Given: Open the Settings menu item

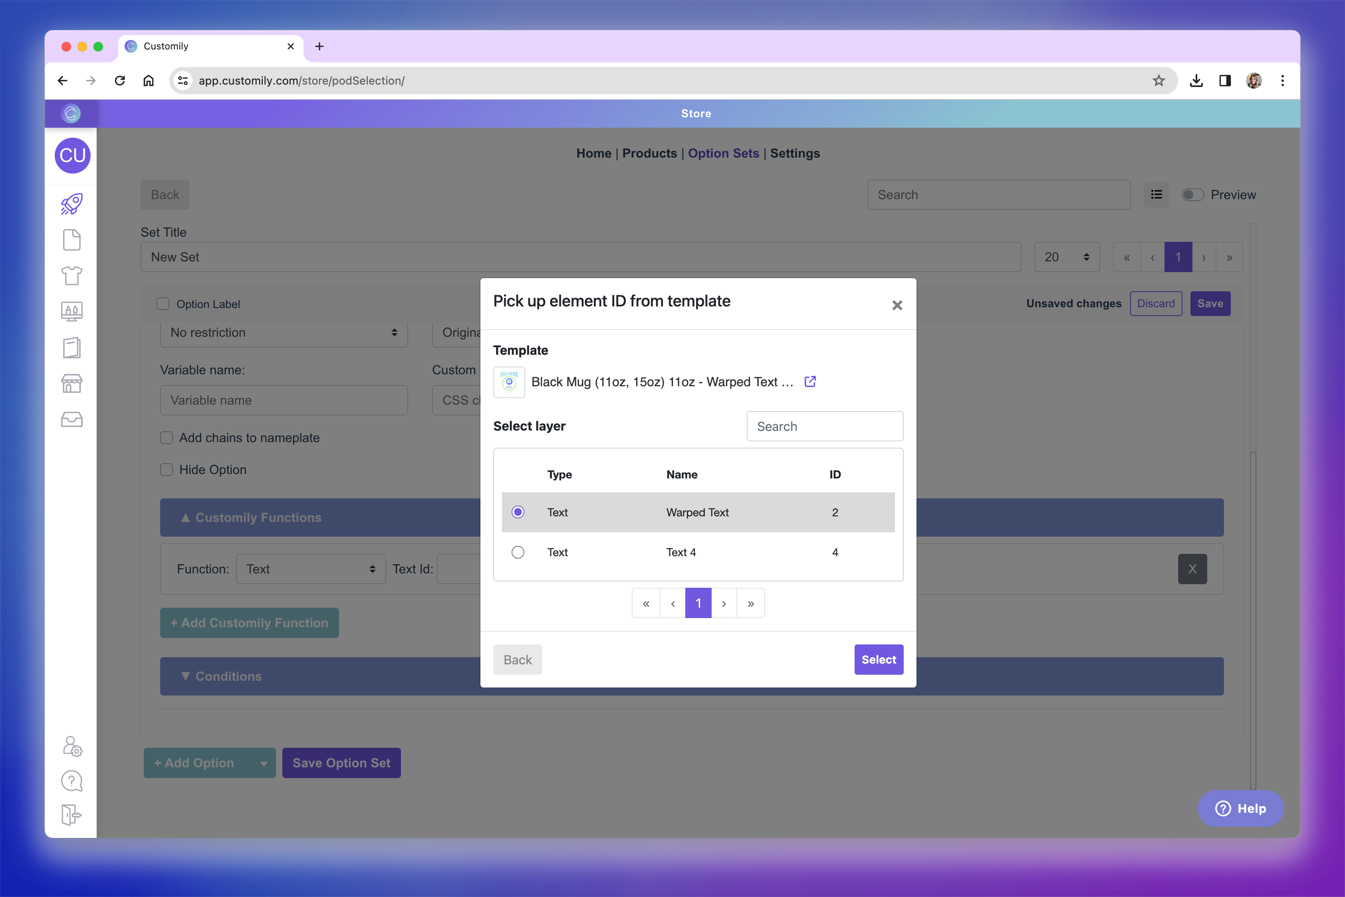Looking at the screenshot, I should click(794, 153).
